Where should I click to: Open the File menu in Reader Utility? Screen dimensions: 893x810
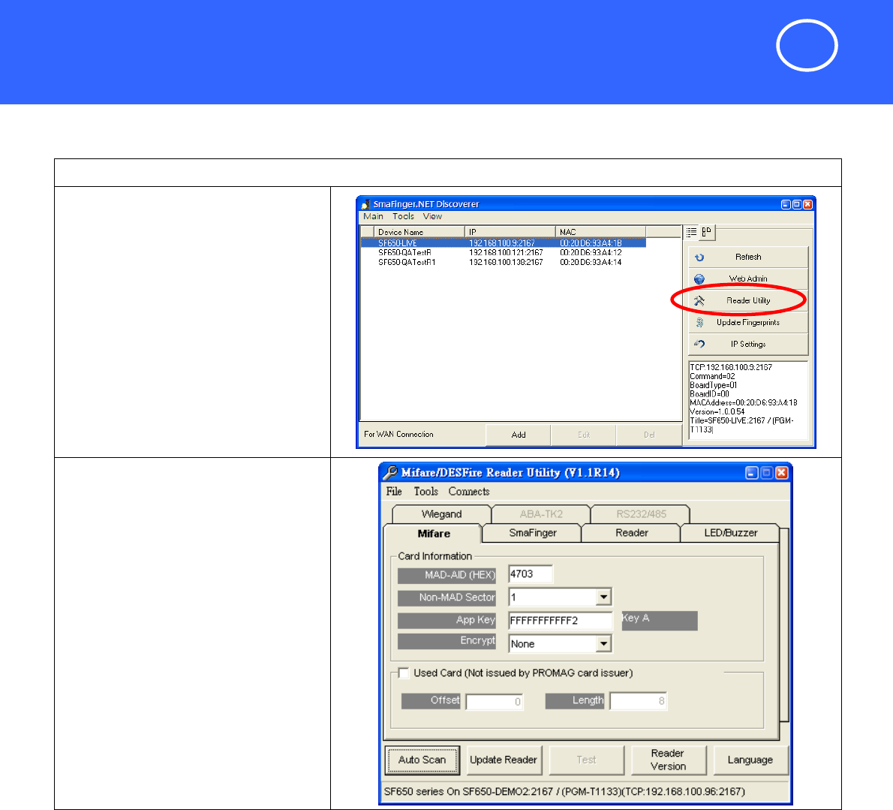click(394, 492)
